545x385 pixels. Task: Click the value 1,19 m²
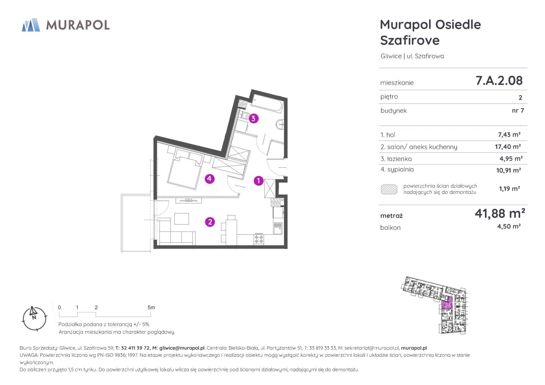click(x=509, y=189)
